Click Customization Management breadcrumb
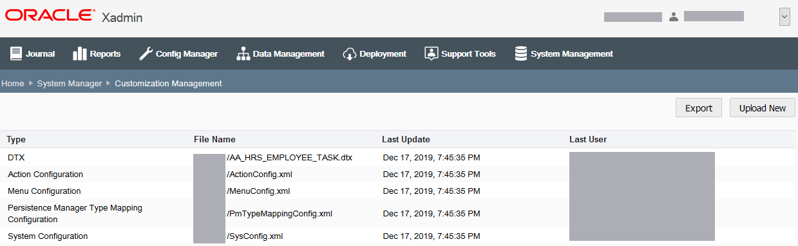The height and width of the screenshot is (246, 798). (168, 84)
